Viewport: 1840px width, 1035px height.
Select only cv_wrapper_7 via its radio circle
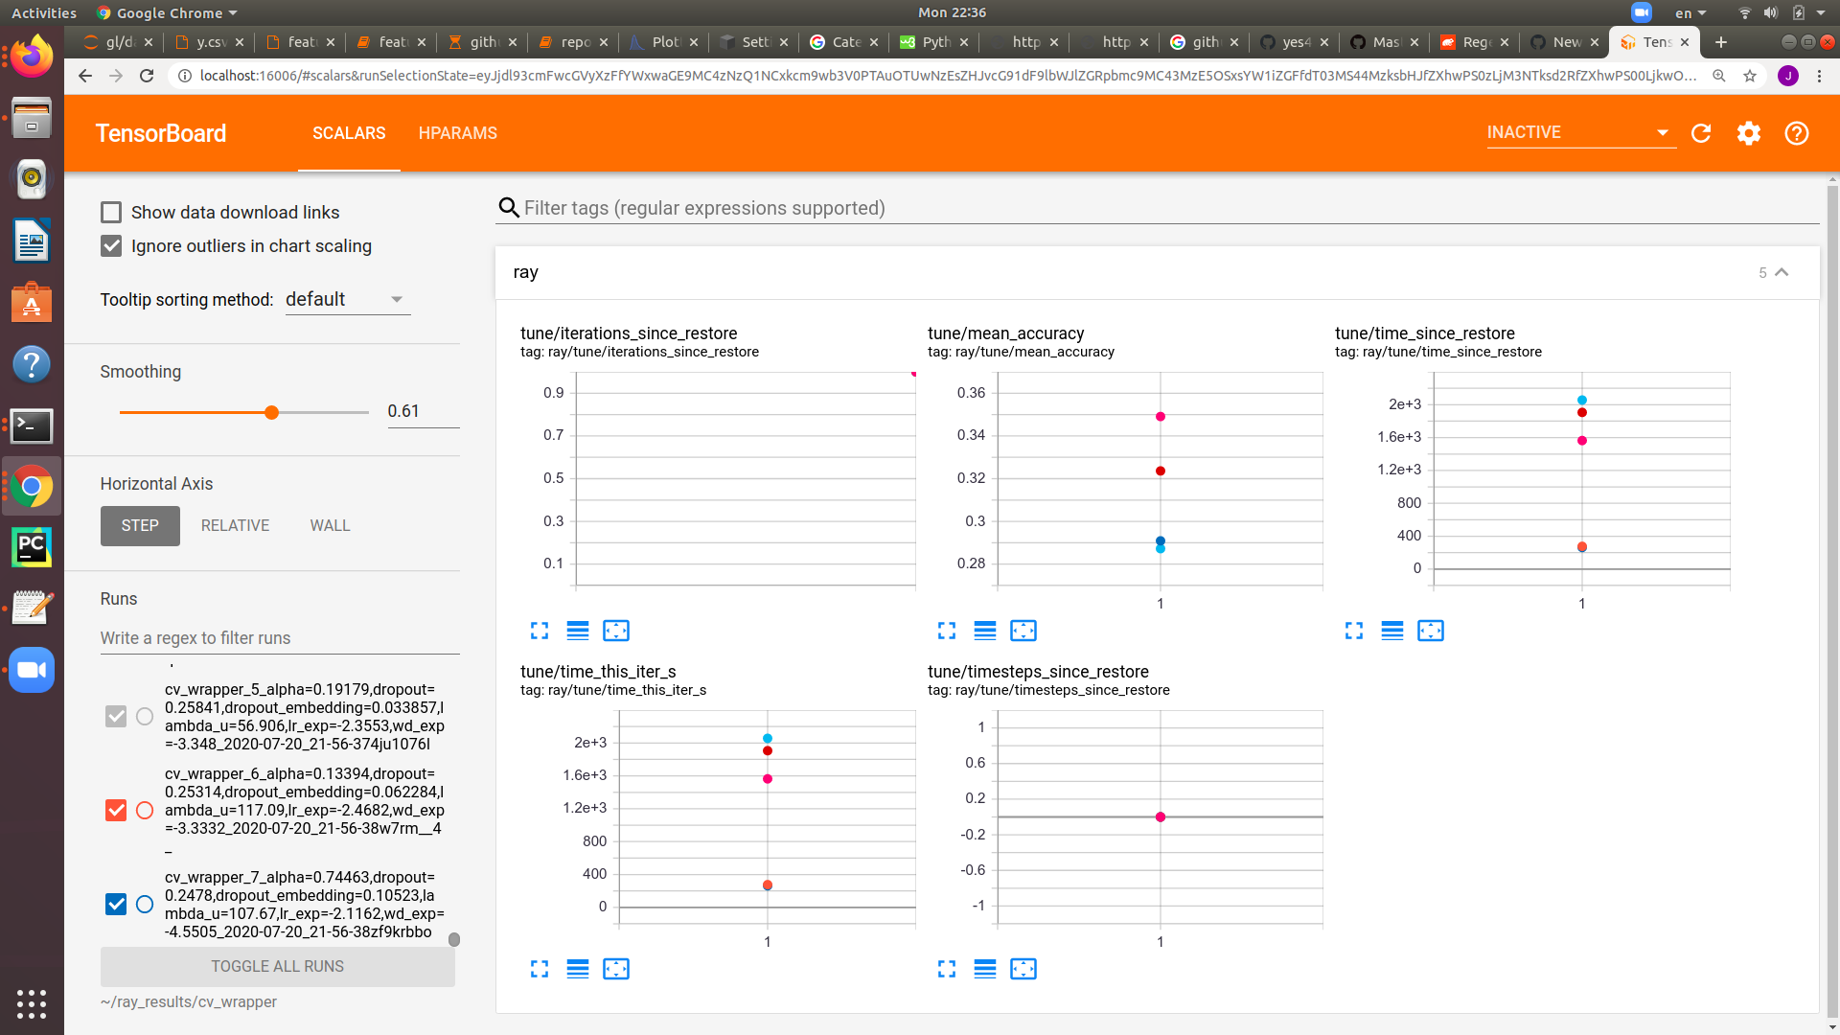pos(145,905)
